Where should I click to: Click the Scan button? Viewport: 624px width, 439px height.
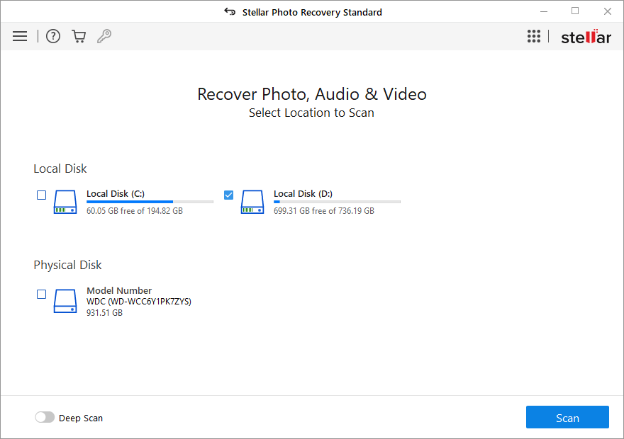pyautogui.click(x=567, y=417)
